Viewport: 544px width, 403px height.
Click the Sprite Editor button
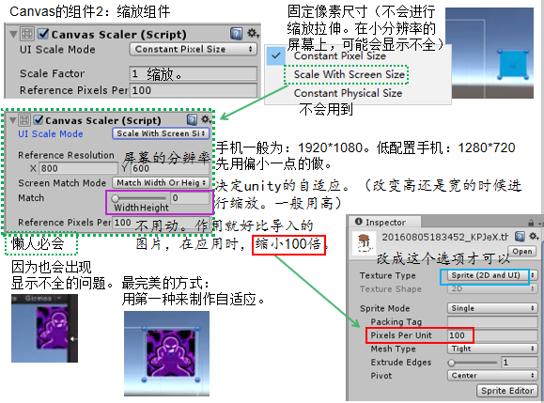point(507,391)
